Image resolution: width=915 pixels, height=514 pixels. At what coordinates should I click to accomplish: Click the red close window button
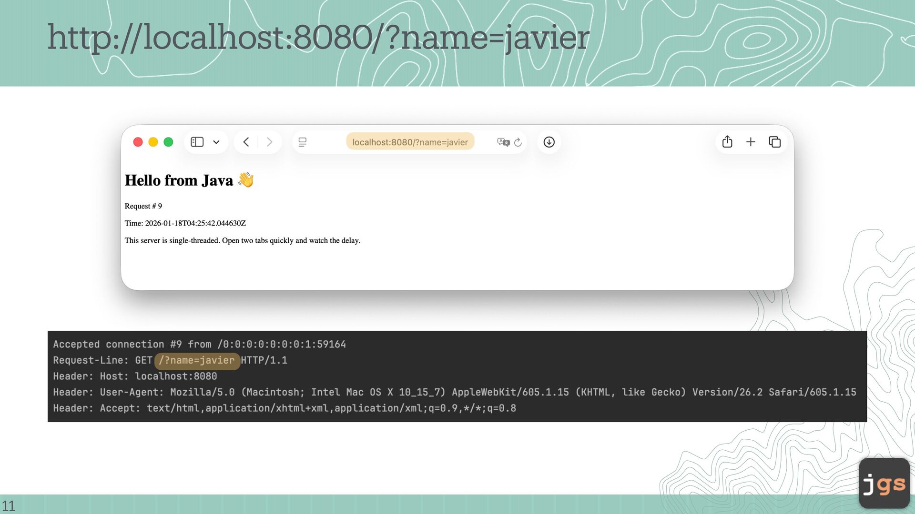[138, 142]
